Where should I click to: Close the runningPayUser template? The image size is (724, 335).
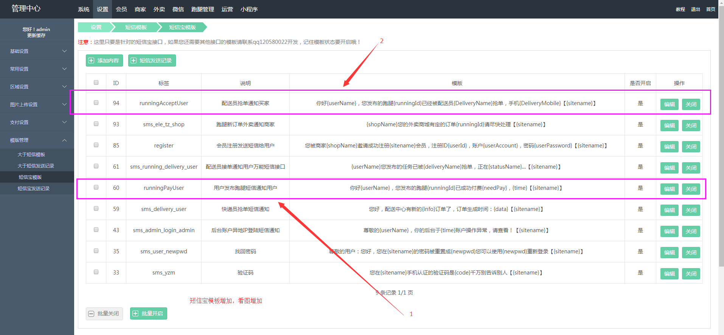click(x=691, y=189)
